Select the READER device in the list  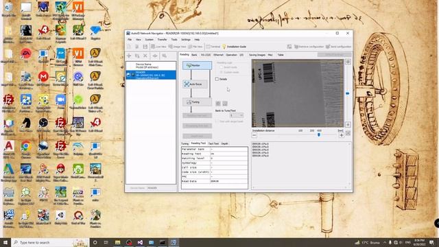point(151,75)
